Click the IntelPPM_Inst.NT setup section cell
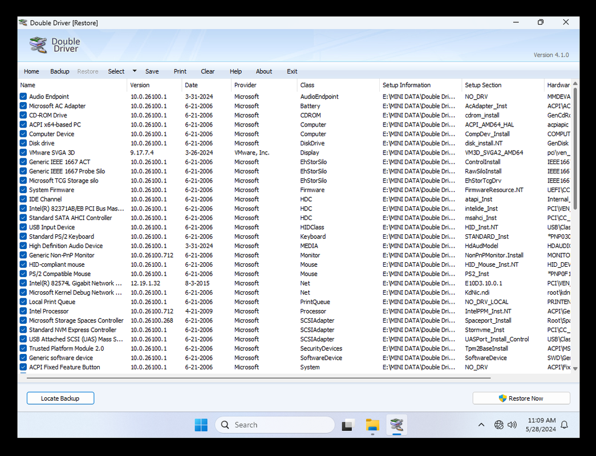This screenshot has width=596, height=456. [488, 311]
